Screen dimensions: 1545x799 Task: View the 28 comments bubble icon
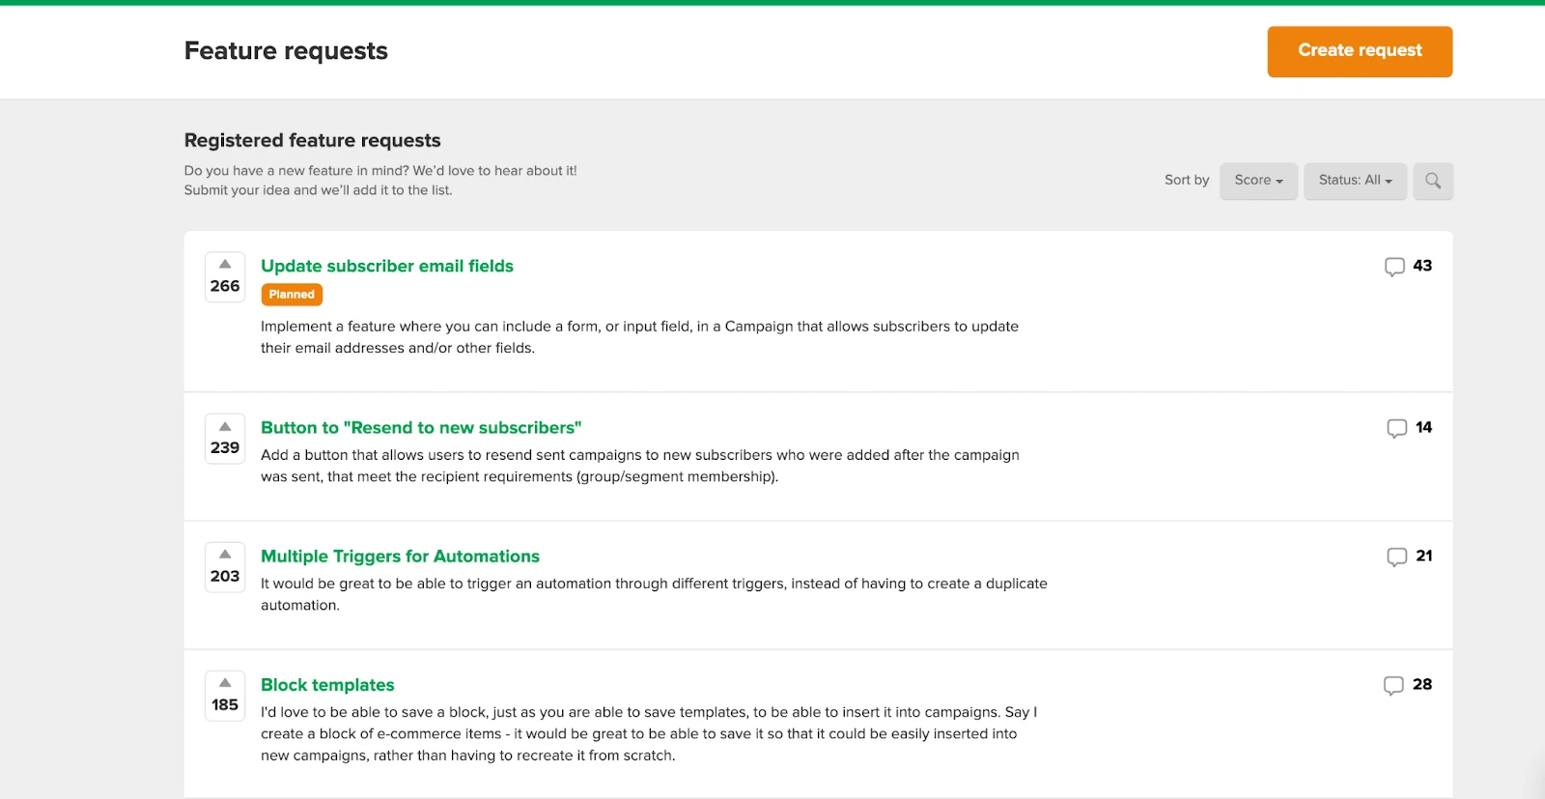[x=1393, y=685]
